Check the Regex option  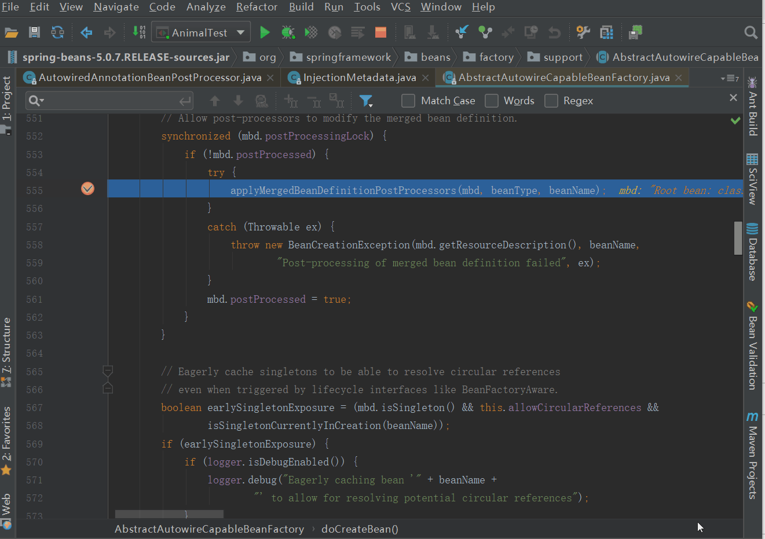[x=551, y=101]
